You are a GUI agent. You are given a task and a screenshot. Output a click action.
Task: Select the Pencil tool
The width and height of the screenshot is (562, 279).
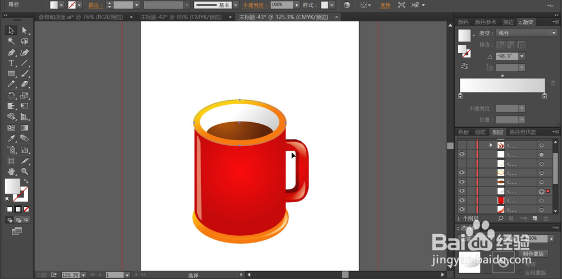tap(11, 84)
